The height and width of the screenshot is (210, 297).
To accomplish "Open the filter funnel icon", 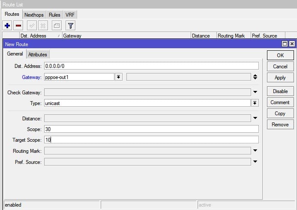I will 71,26.
